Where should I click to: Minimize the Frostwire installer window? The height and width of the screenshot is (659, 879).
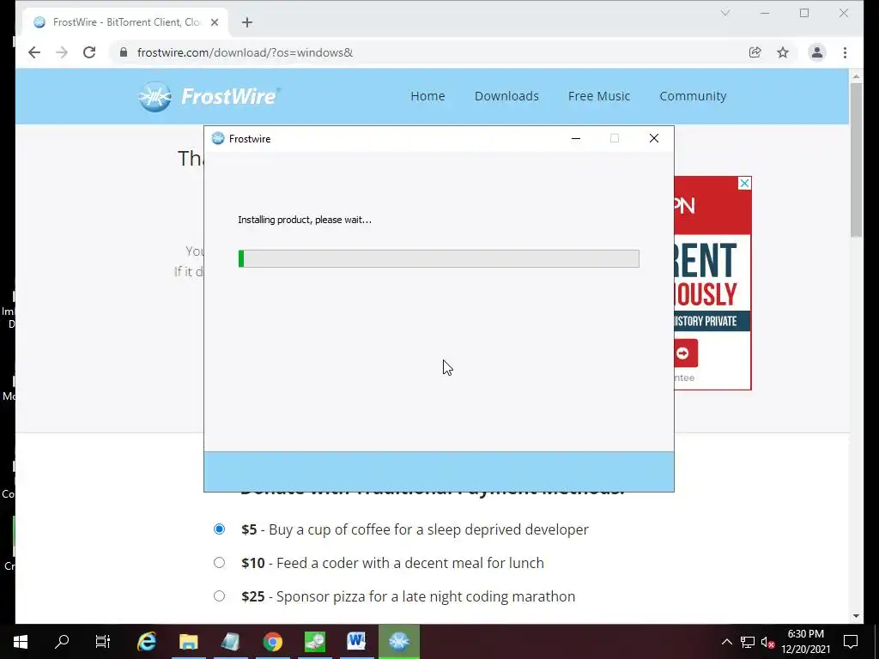(x=576, y=138)
